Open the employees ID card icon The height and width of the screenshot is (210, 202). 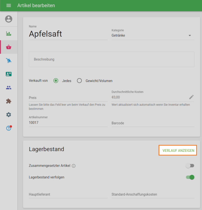click(9, 74)
